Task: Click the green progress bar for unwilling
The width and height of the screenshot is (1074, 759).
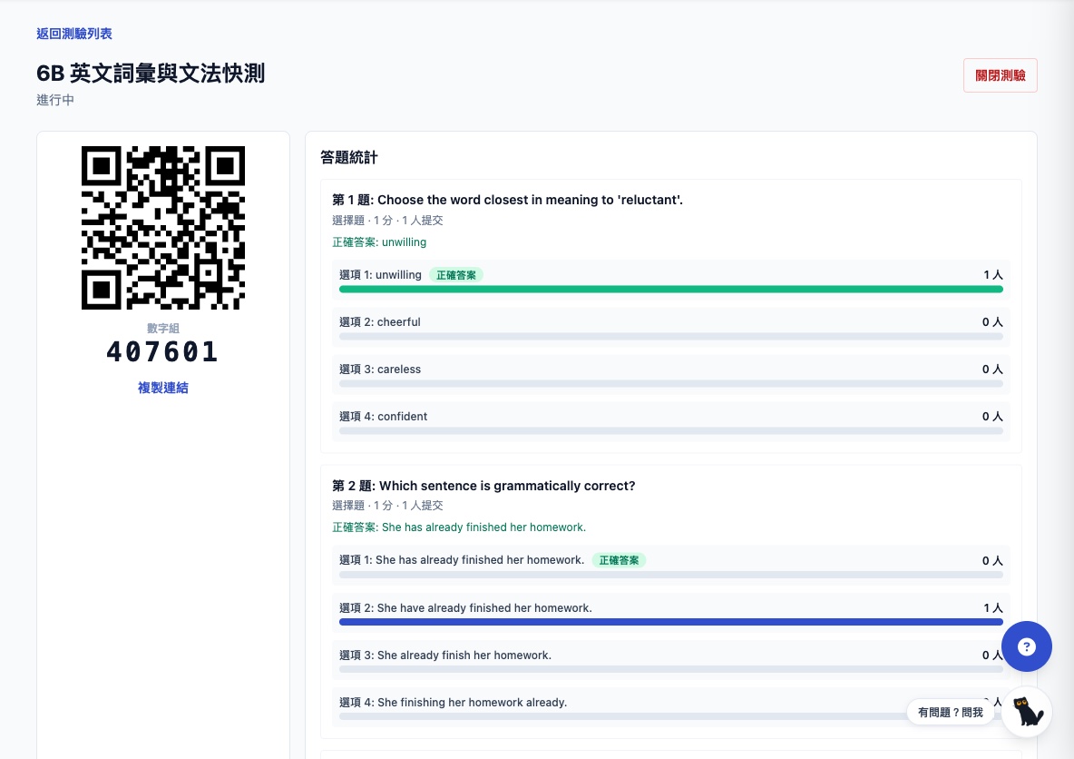Action: click(x=670, y=290)
